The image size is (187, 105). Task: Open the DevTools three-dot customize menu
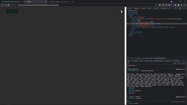tap(183, 8)
